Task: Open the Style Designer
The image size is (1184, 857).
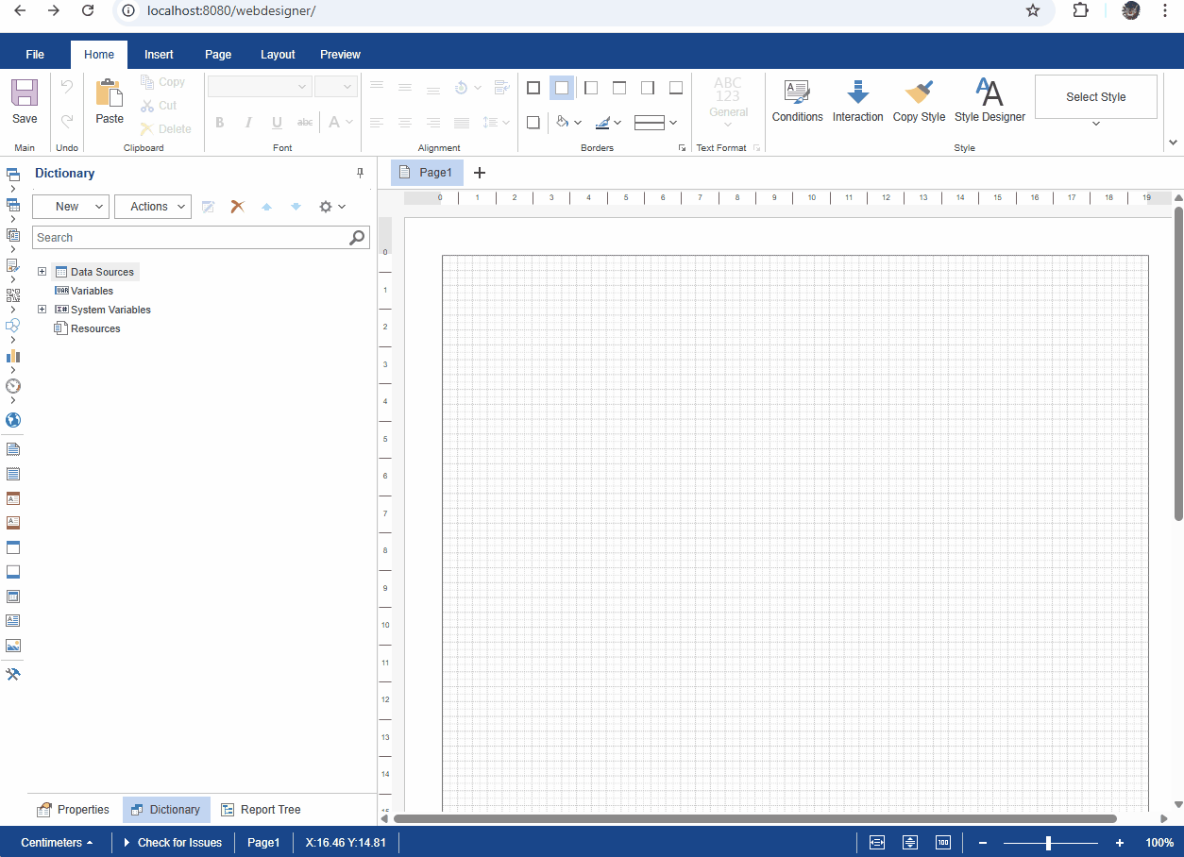Action: tap(989, 101)
